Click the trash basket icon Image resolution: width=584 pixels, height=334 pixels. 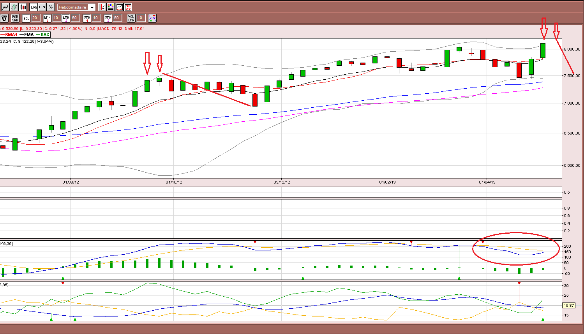pyautogui.click(x=4, y=18)
